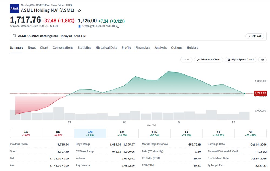
Task: Click the overnight info circle icon
Action: coord(118,26)
